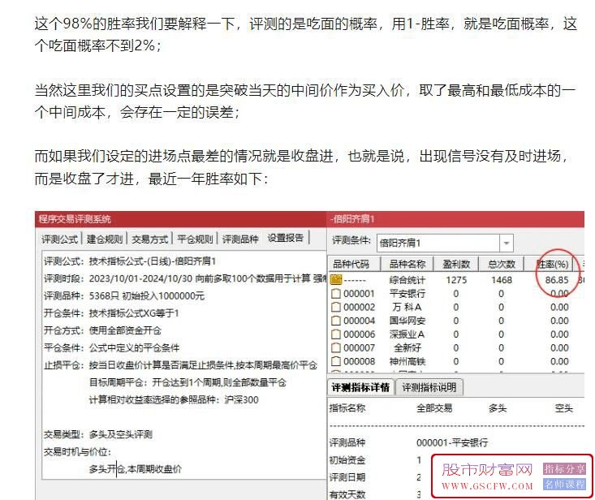Select the 深振业A row name
Viewport: 595px width, 500px height.
(x=407, y=334)
